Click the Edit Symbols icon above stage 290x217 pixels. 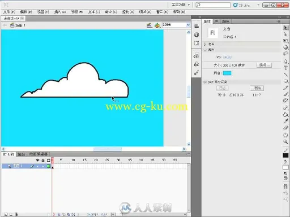point(157,25)
